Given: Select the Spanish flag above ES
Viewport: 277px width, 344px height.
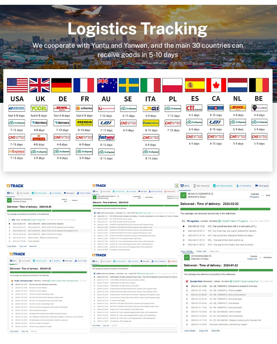Looking at the screenshot, I should 195,85.
